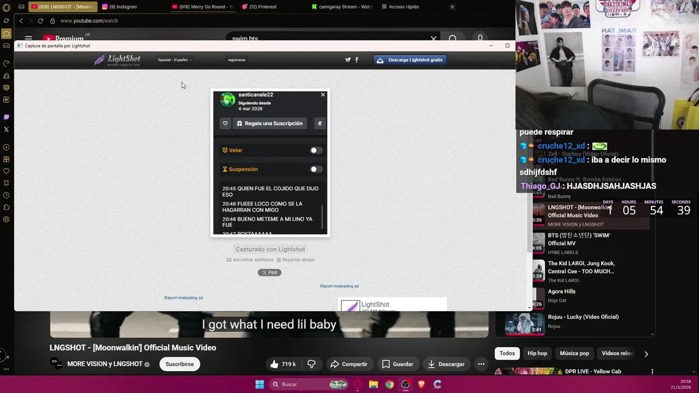Open File Explorer from the taskbar

[374, 384]
